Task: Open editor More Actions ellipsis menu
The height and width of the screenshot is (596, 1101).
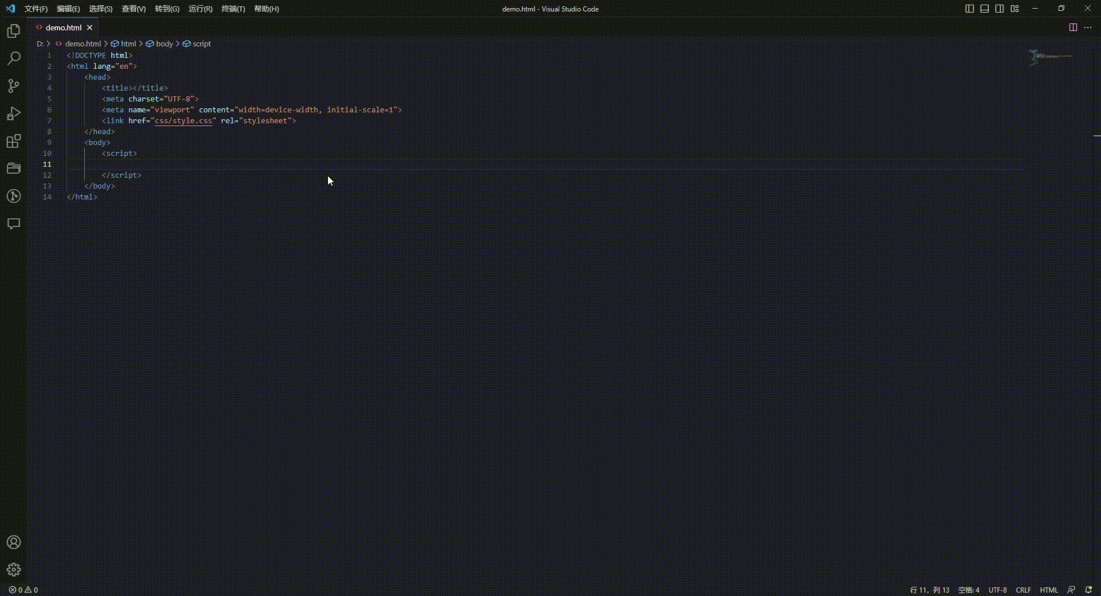Action: tap(1088, 27)
